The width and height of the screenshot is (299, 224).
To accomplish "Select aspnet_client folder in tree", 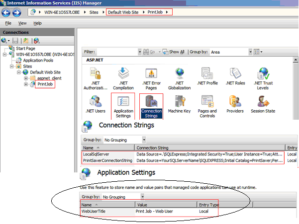I will coord(49,78).
